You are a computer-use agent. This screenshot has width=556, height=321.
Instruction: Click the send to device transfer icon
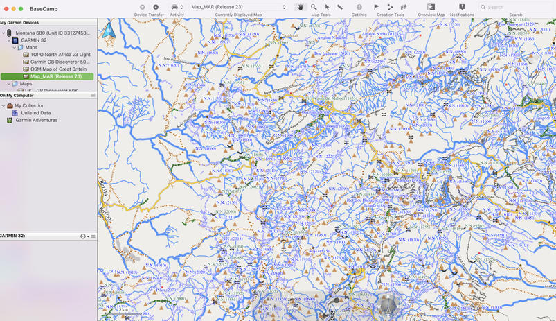point(142,7)
